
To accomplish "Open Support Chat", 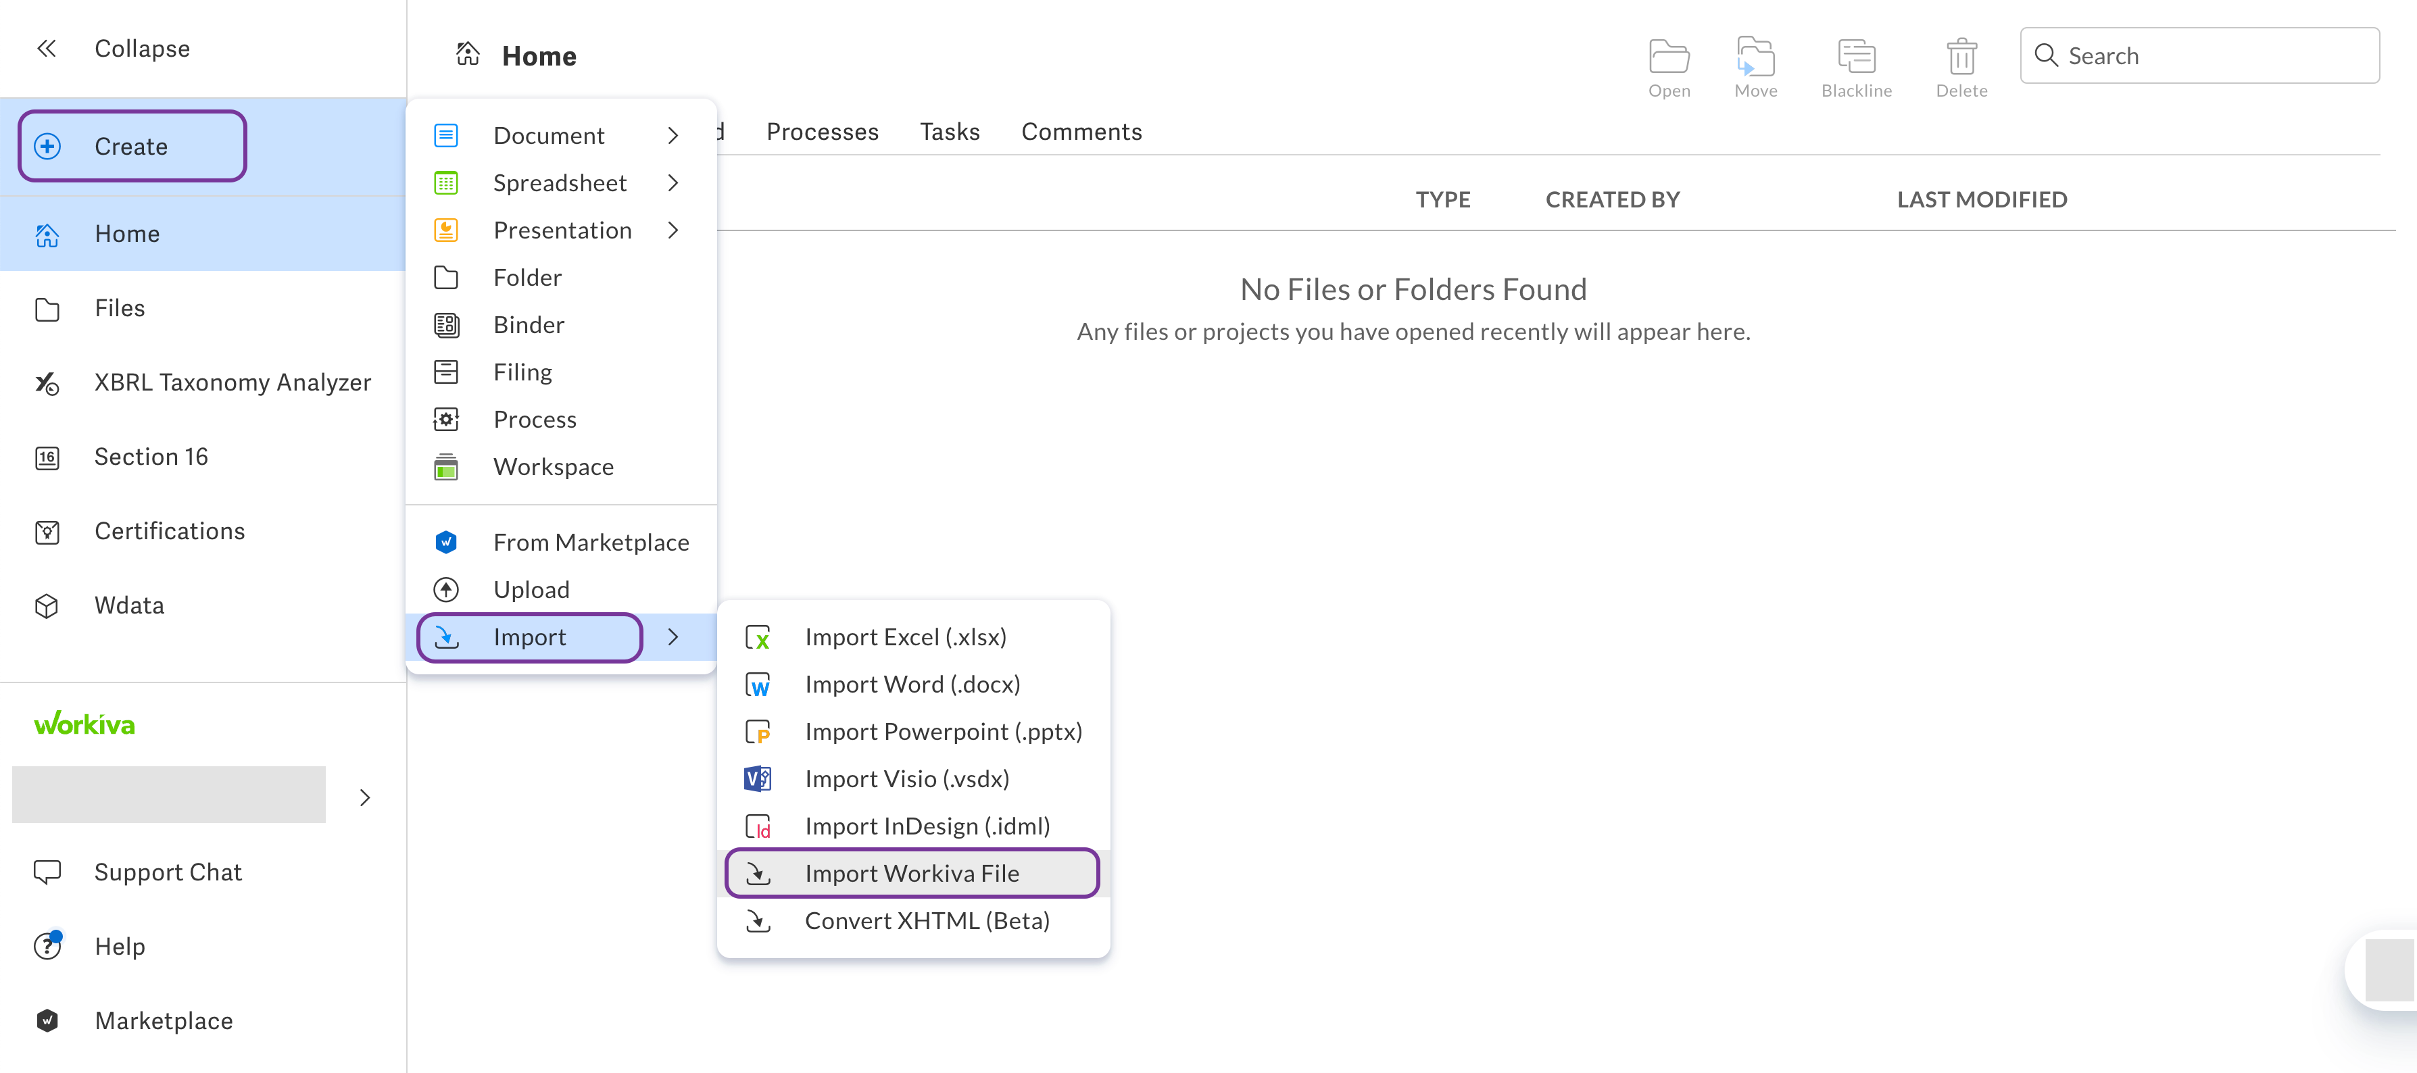I will (167, 872).
